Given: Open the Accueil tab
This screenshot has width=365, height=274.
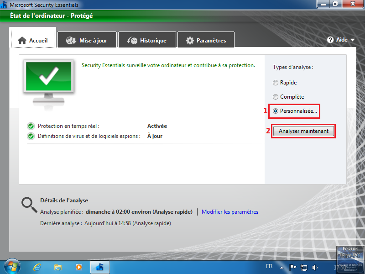Looking at the screenshot, I should point(32,38).
